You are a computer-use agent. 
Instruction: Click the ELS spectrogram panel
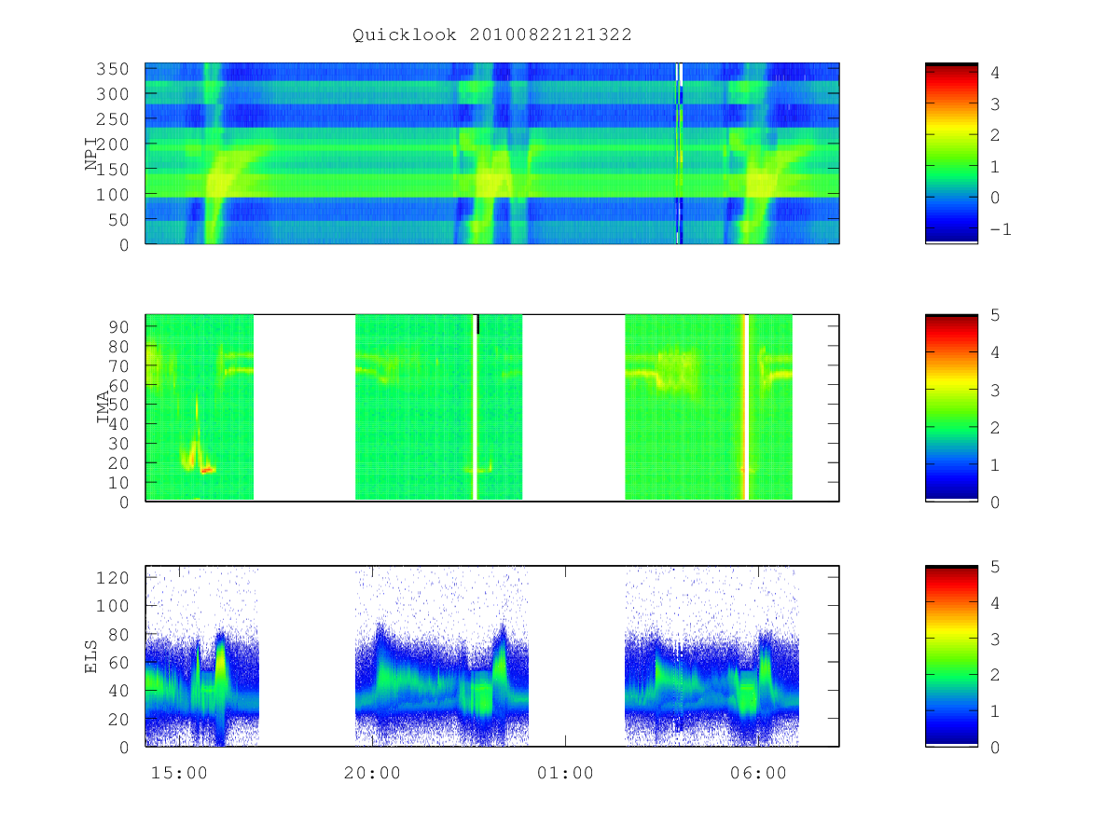click(x=492, y=656)
